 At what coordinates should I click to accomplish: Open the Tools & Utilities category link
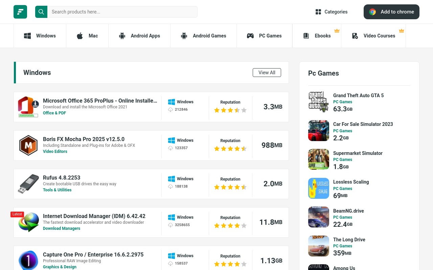click(57, 190)
